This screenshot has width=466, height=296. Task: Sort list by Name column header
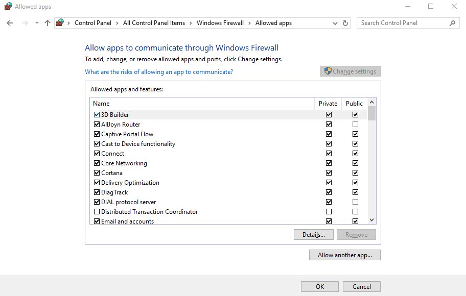(x=202, y=103)
